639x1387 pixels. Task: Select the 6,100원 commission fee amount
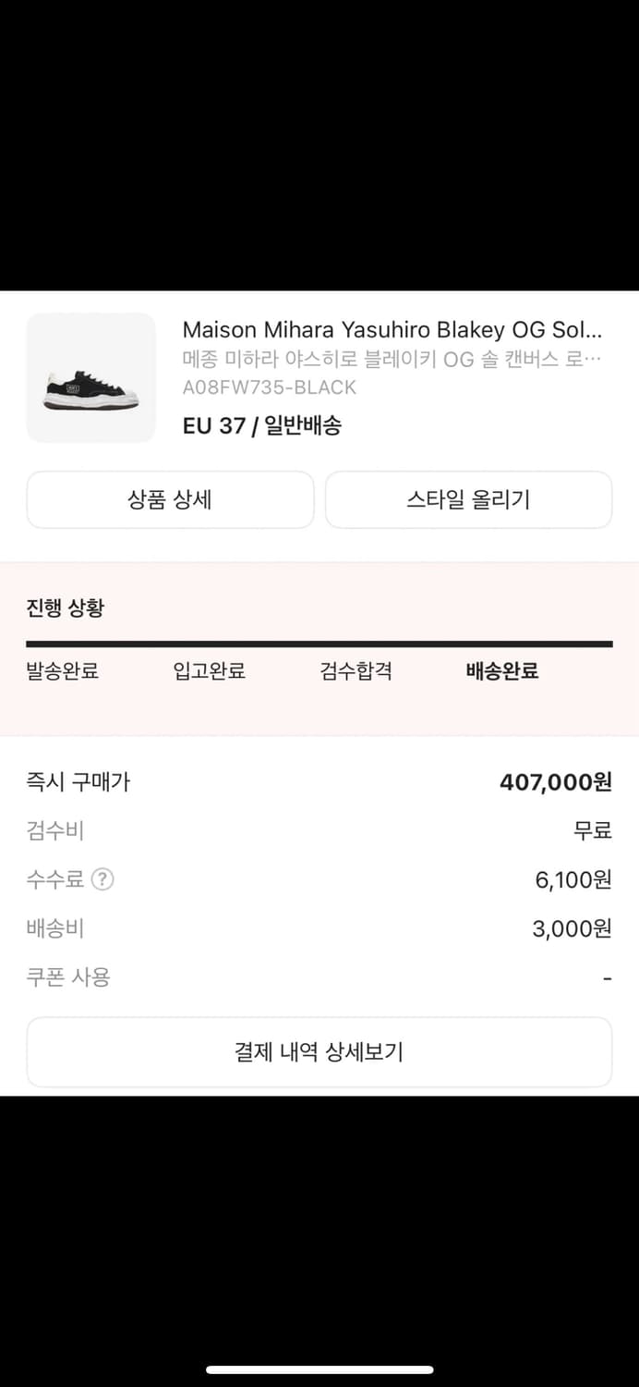click(570, 879)
